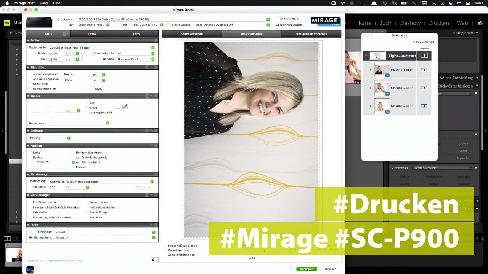Click the reset arrow in Farbe header
Screen dimensions: 488x274
click(x=151, y=225)
